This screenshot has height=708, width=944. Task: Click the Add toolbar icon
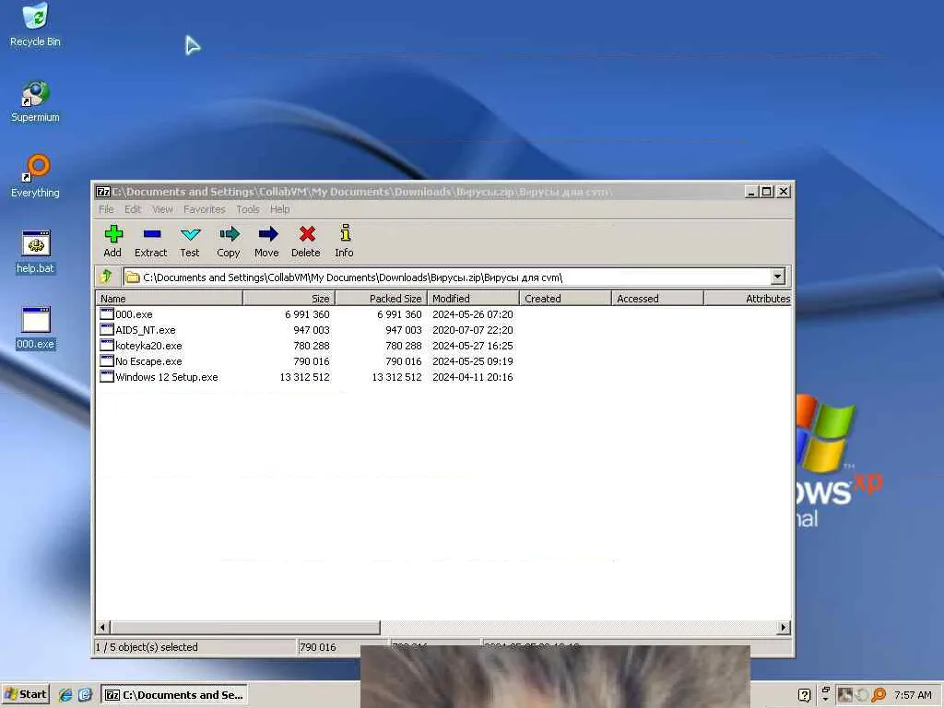(113, 234)
